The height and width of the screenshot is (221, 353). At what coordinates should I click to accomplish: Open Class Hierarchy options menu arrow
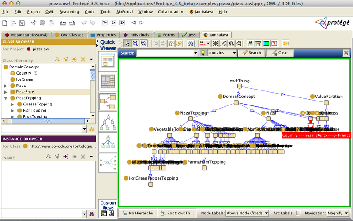91,60
